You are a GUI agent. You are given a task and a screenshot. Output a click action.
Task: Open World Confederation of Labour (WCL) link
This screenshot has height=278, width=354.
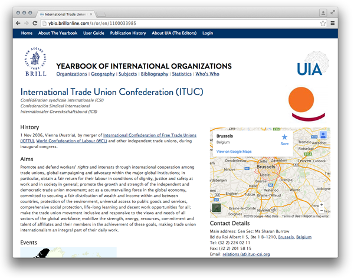click(71, 141)
